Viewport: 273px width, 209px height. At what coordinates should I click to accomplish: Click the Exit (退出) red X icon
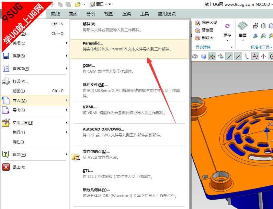pos(6,167)
